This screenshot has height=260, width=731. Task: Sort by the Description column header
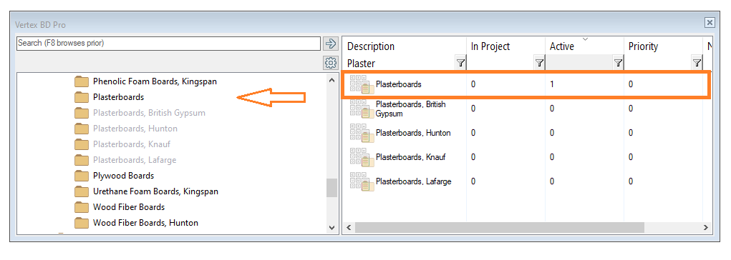[371, 46]
